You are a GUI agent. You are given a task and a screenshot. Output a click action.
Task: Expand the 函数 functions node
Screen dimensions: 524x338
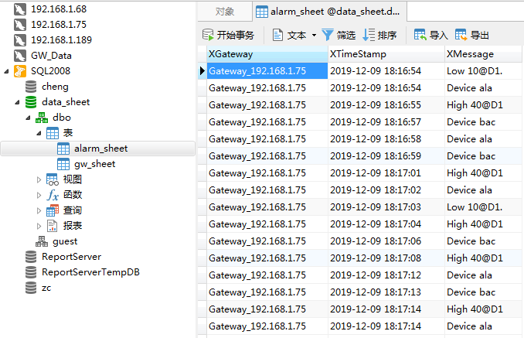(x=39, y=195)
